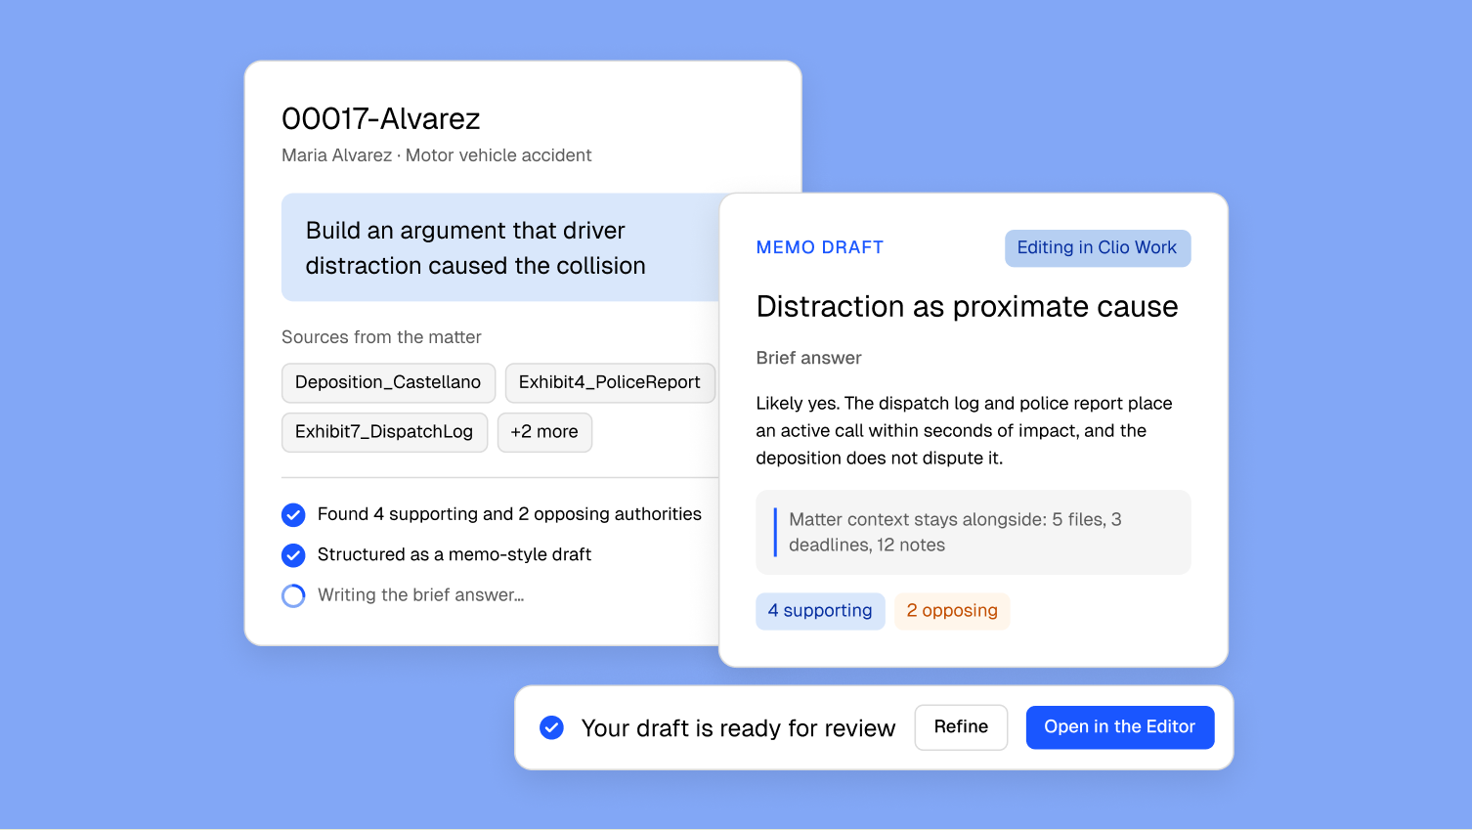Click 'Maria Alvarez · Motor vehicle accident' subtitle
This screenshot has height=830, width=1472.
[x=437, y=155]
